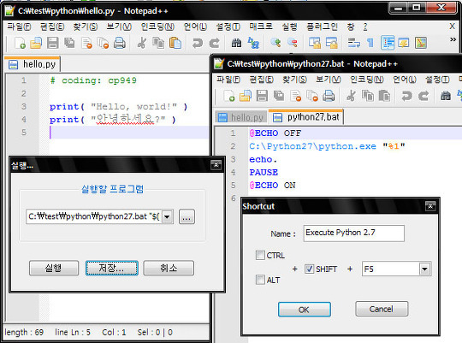Screen dimensions: 462x343
Task: Click "PAUSE" line in python27.bat
Action: click(264, 173)
